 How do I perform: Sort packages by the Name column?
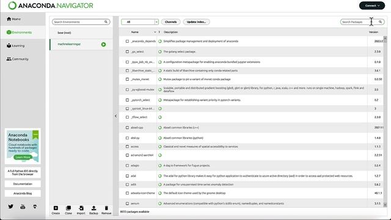pos(135,32)
